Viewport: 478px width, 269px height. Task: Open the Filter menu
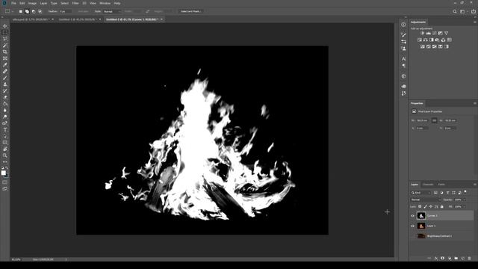tap(75, 3)
